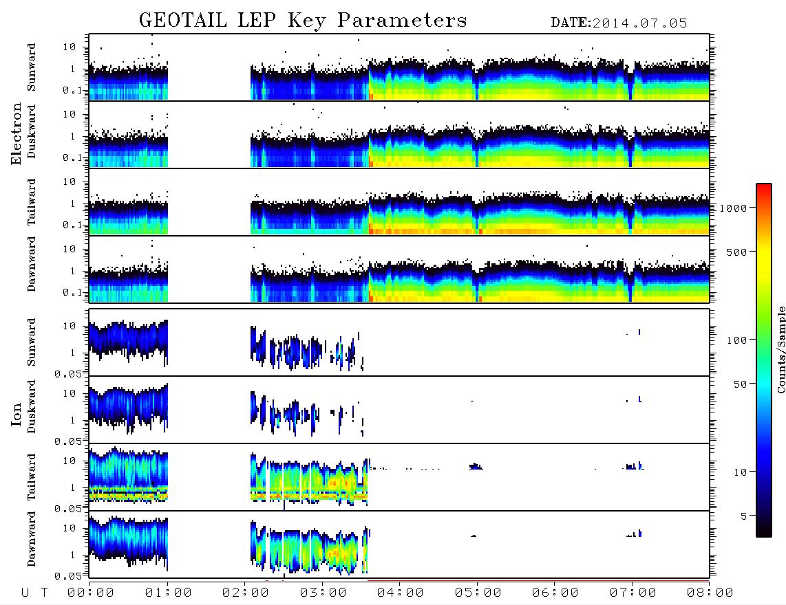Click the "50" color bar tick value
Viewport: 786px width, 605px height.
tap(740, 384)
